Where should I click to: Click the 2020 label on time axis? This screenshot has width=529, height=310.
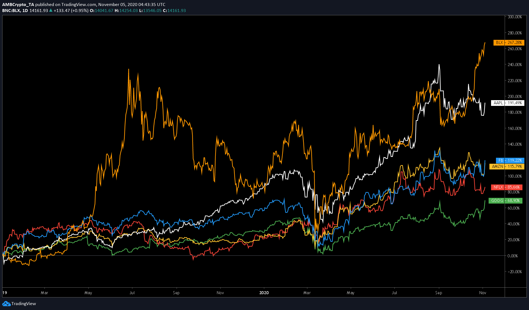tap(264, 293)
